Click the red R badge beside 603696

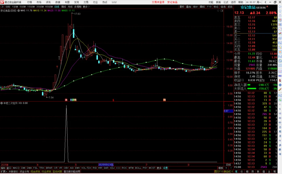click(267, 7)
